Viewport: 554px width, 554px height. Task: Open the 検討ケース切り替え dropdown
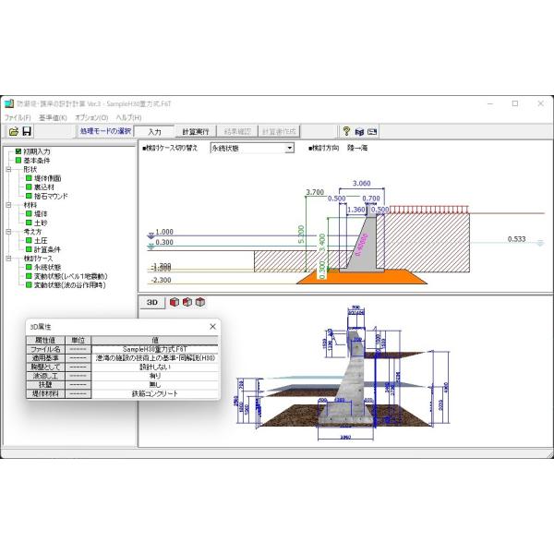[289, 148]
